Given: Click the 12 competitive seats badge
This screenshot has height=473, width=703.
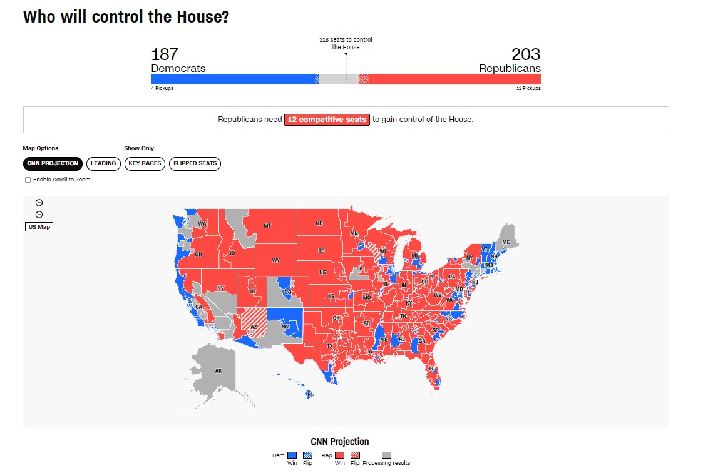Looking at the screenshot, I should pyautogui.click(x=327, y=120).
